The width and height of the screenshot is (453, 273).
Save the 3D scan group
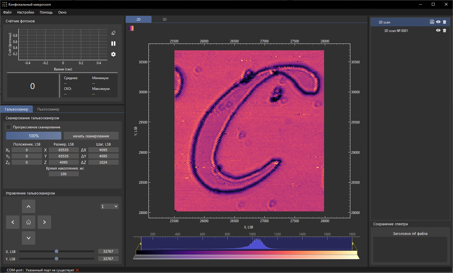pos(432,22)
